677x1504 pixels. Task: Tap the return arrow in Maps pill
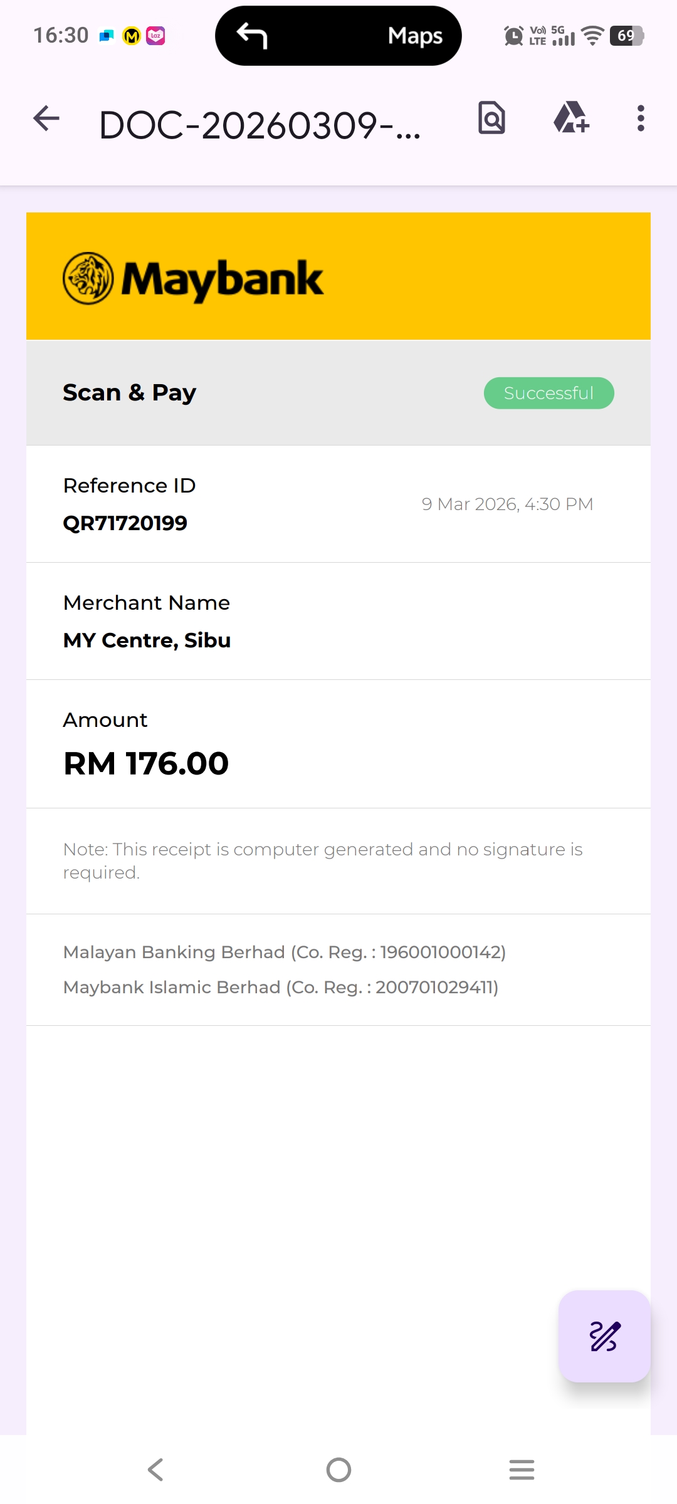(x=253, y=36)
